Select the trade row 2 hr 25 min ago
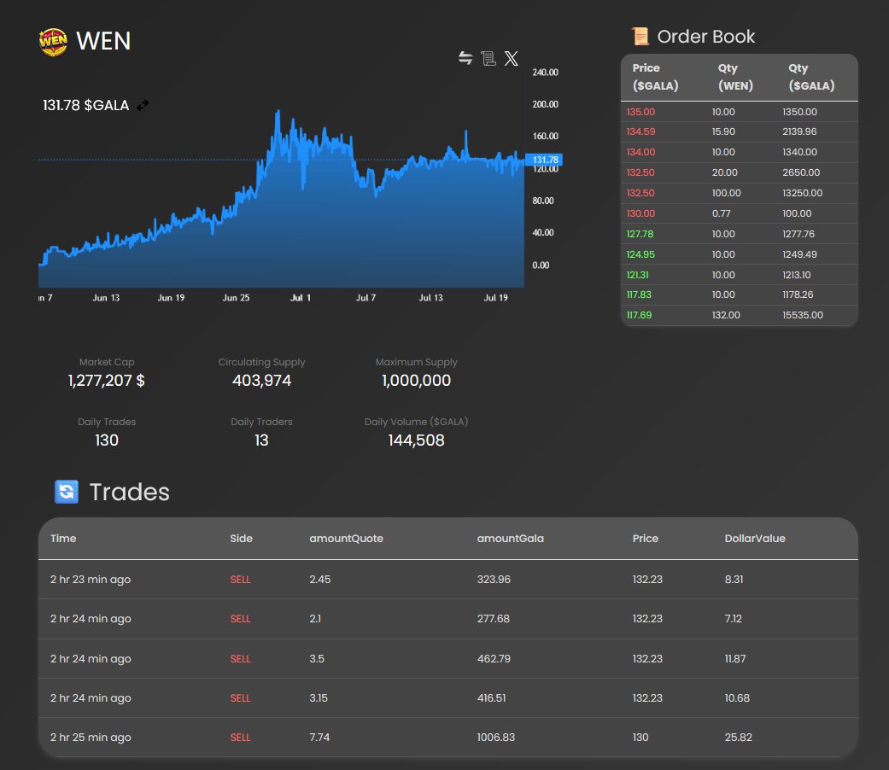 [447, 738]
